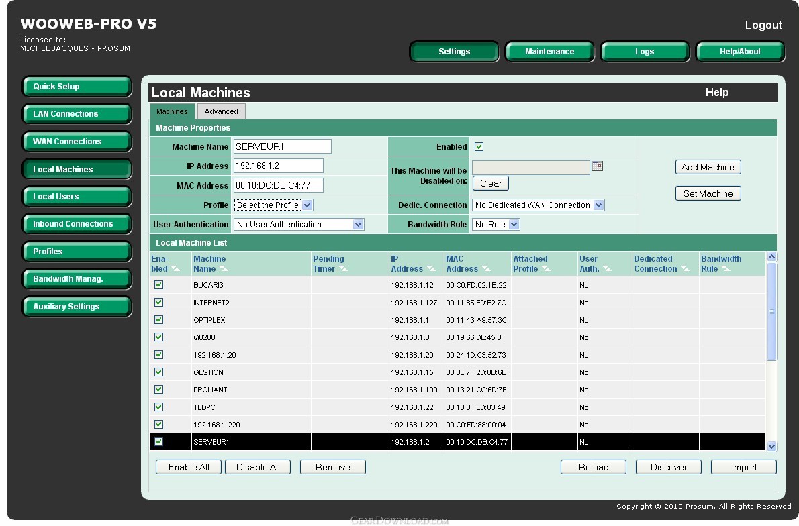
Task: Open the calendar date picker icon
Action: (x=597, y=166)
